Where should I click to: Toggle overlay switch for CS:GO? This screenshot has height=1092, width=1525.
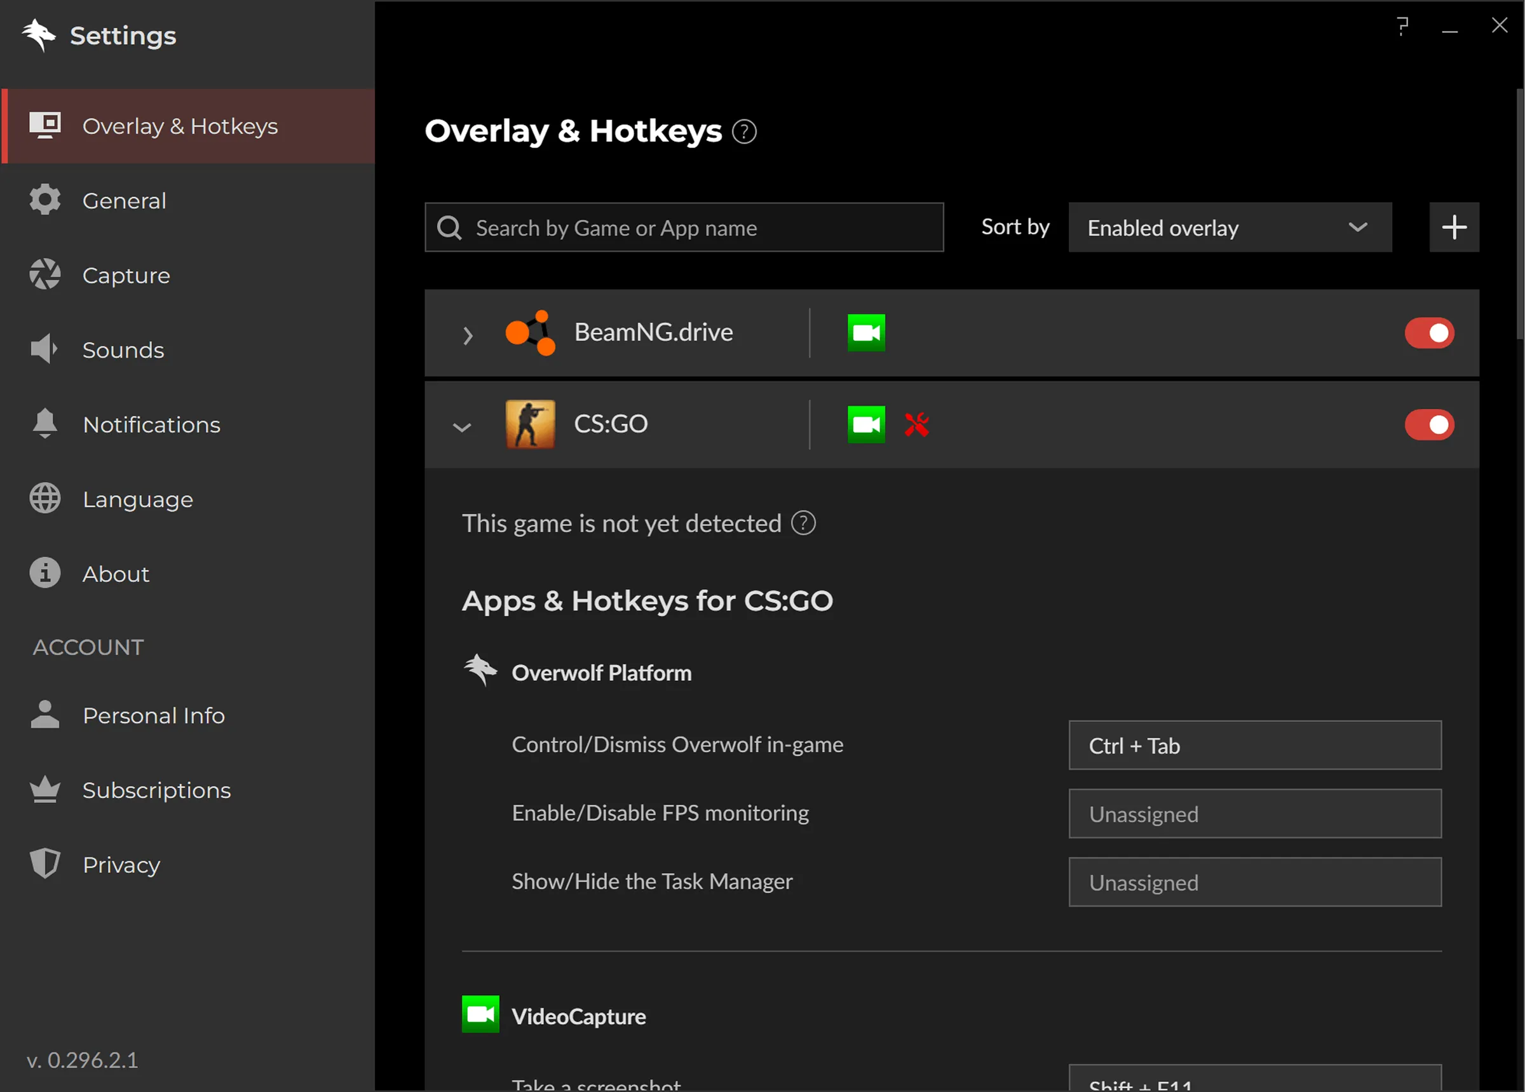point(1429,424)
